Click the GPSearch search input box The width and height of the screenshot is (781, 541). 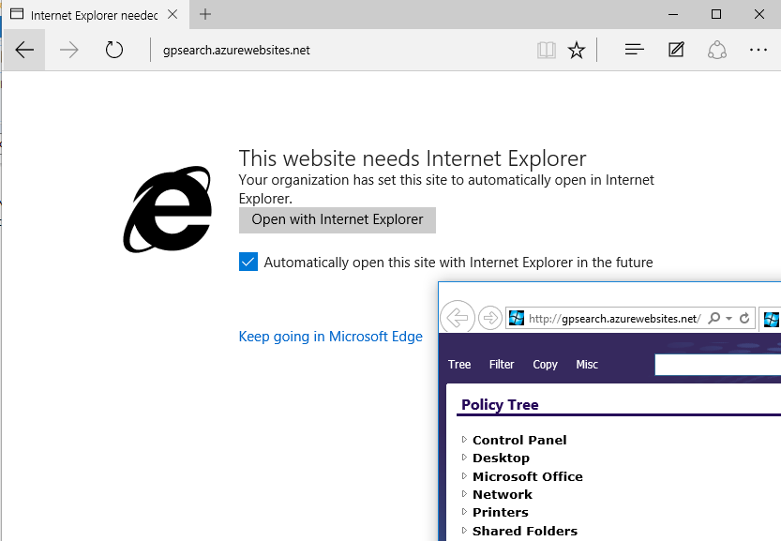coord(717,365)
